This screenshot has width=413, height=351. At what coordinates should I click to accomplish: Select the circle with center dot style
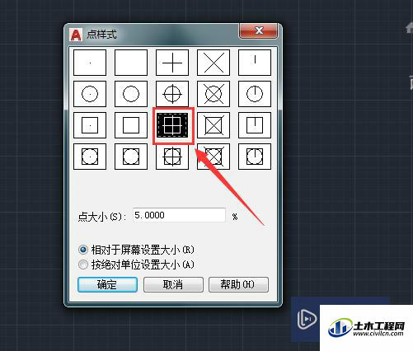pos(90,94)
